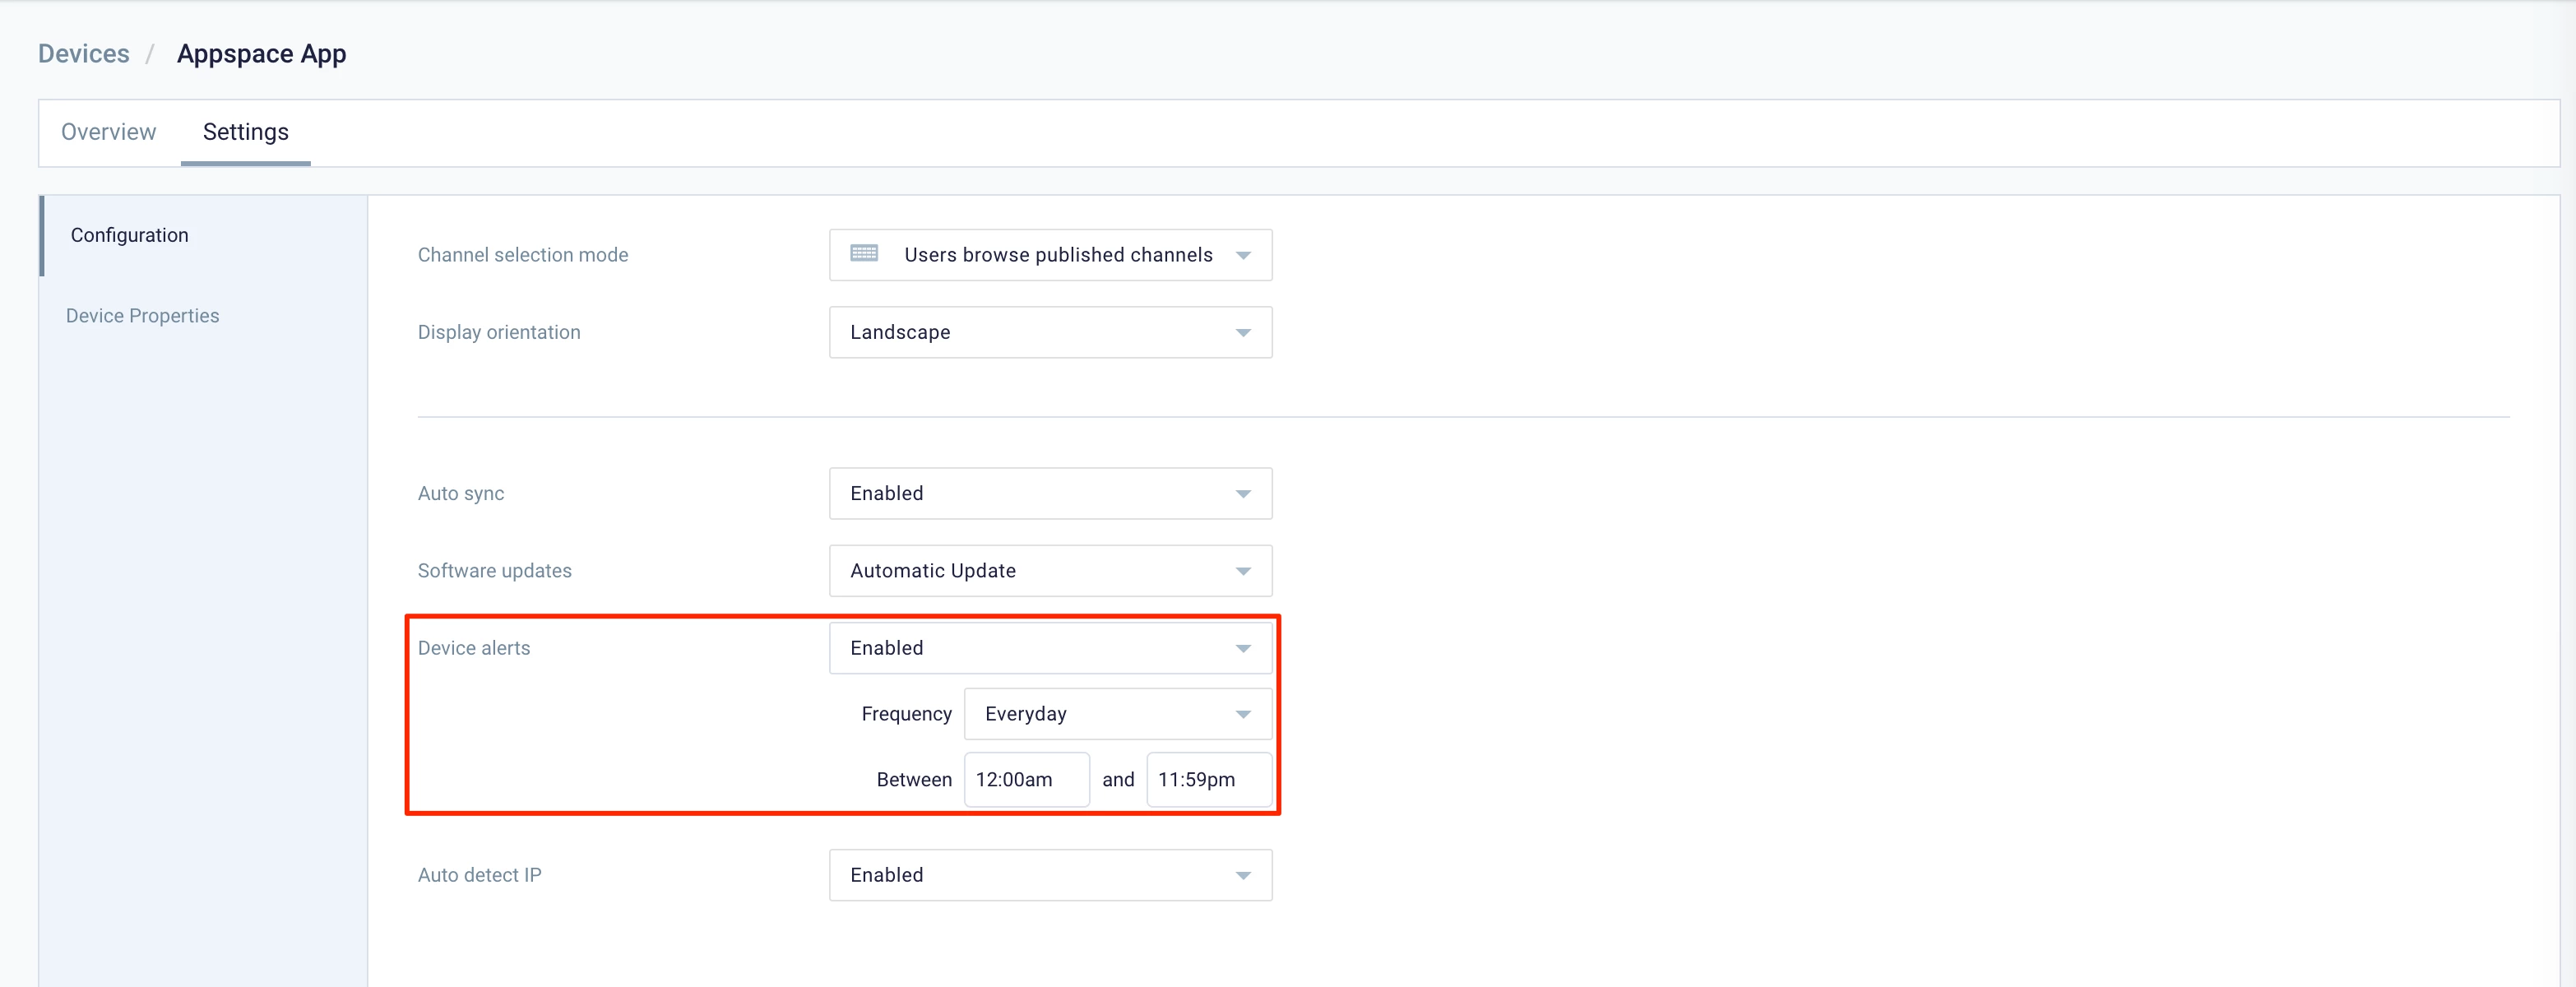Click the Frequency dropdown arrow icon
This screenshot has width=2576, height=987.
point(1243,714)
